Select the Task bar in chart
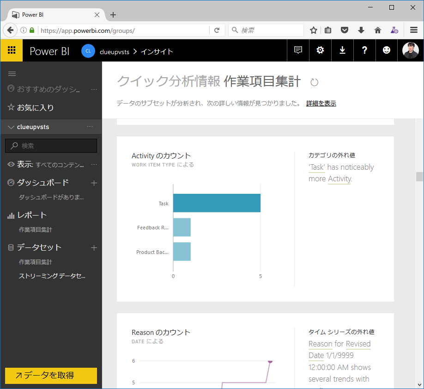Viewport: 424px width, 389px height. [x=217, y=203]
